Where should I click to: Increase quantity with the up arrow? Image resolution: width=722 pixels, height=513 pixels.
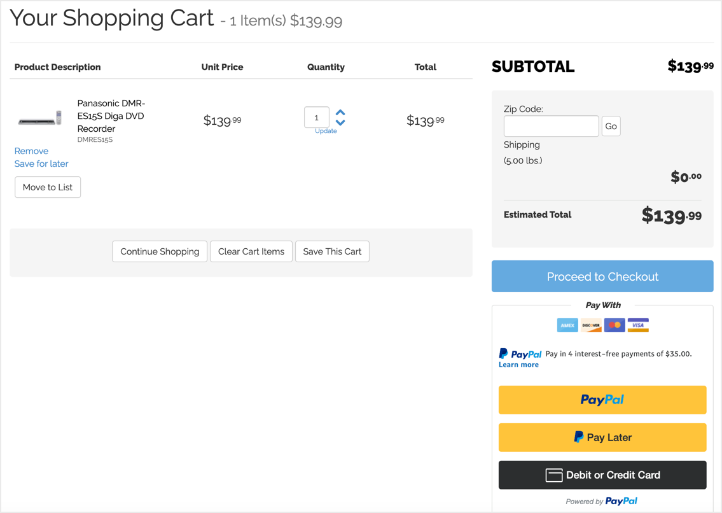pos(340,113)
